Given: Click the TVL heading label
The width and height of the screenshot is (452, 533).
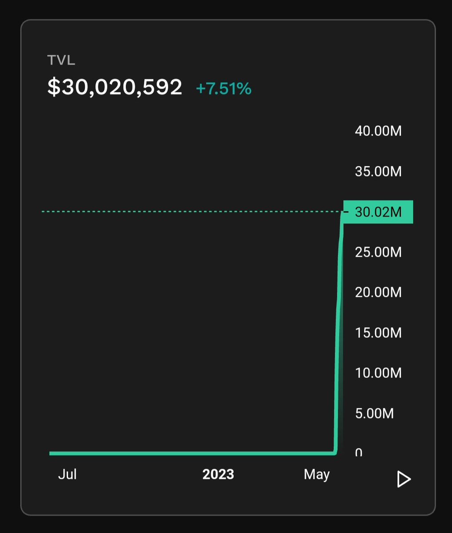Looking at the screenshot, I should 61,60.
